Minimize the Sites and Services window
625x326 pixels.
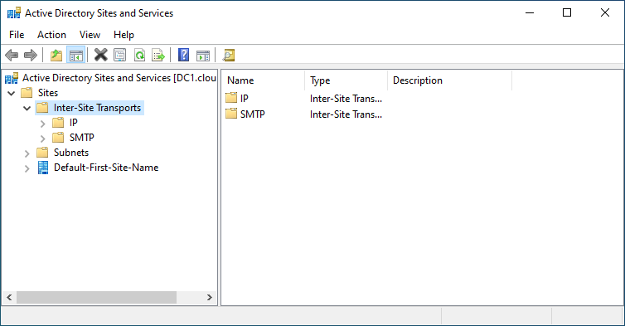point(530,12)
